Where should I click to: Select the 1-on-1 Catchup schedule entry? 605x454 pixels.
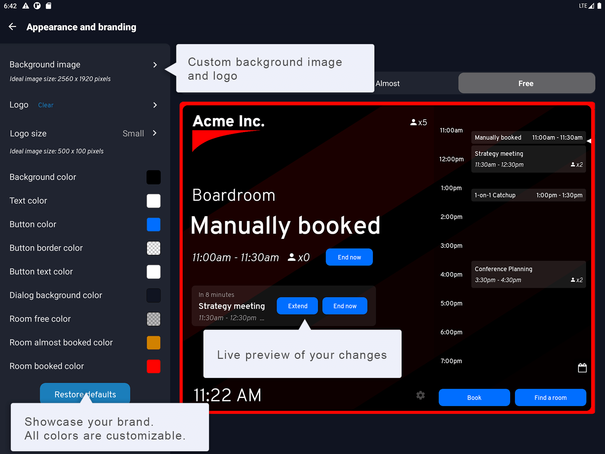click(x=528, y=195)
